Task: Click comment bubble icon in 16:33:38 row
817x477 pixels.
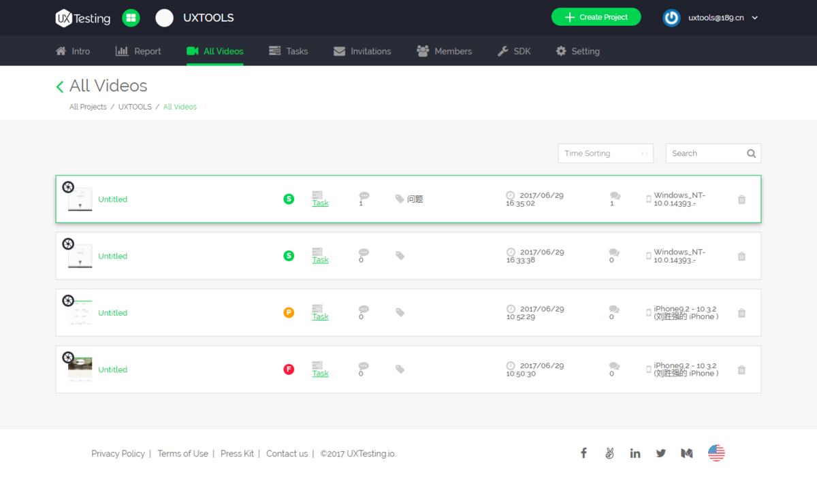Action: pyautogui.click(x=364, y=252)
